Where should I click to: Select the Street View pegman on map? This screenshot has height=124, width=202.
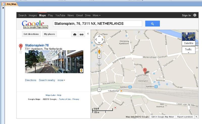(99, 52)
